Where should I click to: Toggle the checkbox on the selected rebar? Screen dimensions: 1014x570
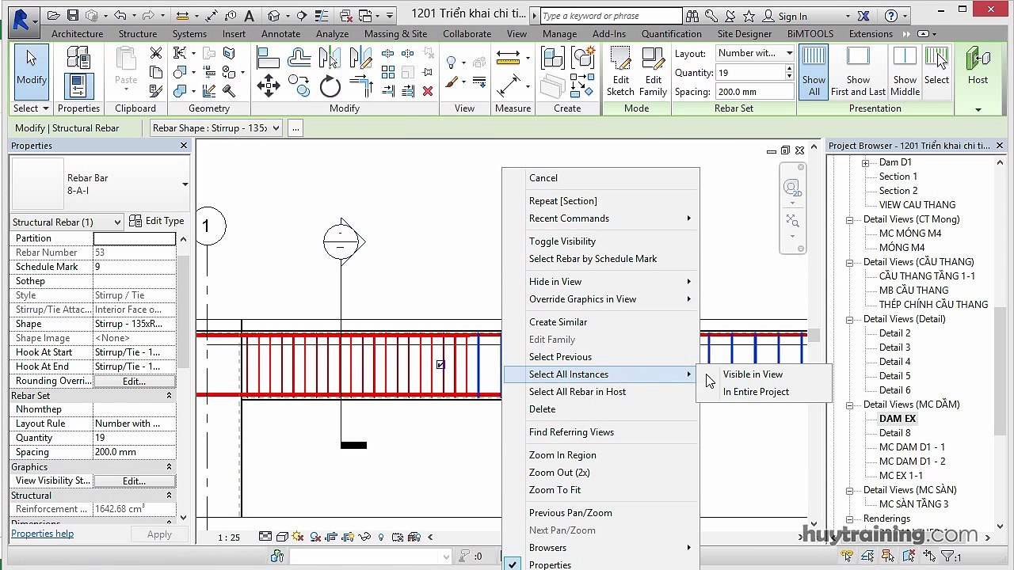(x=440, y=365)
